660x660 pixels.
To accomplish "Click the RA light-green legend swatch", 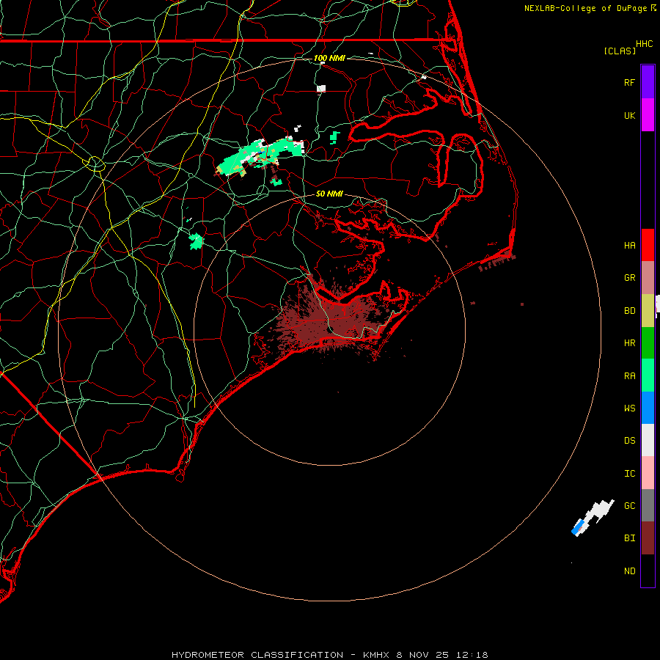I will 648,375.
